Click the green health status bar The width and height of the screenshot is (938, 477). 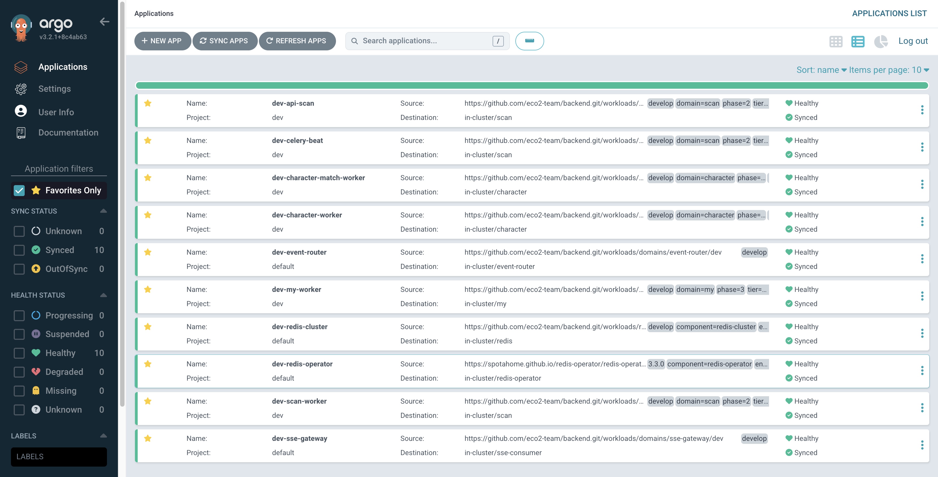[532, 85]
